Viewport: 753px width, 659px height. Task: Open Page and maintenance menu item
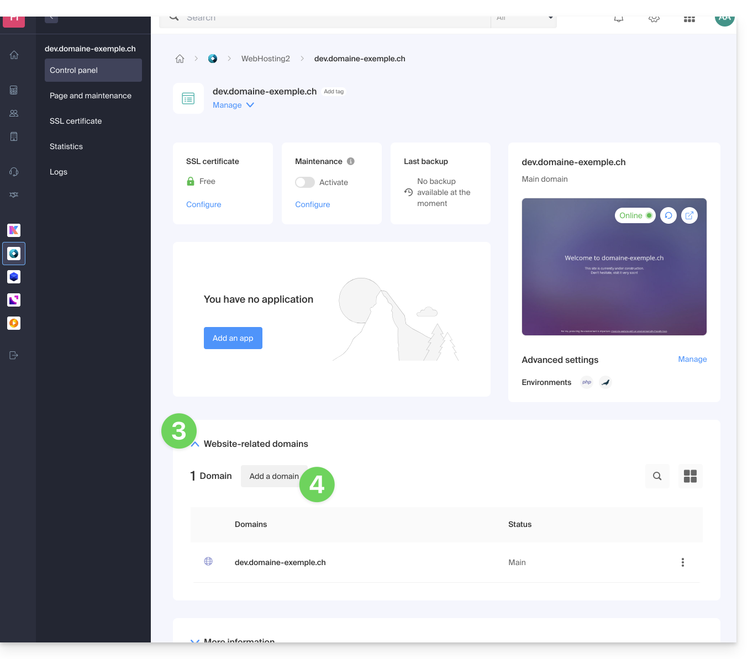point(91,96)
